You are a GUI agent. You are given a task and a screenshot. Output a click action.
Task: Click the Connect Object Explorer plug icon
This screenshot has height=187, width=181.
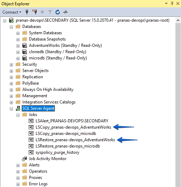27,12
